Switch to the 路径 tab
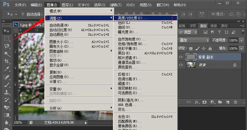This screenshot has height=130, width=247. pyautogui.click(x=224, y=26)
